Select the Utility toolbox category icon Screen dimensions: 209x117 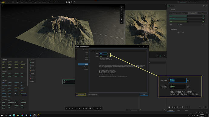coord(30,81)
